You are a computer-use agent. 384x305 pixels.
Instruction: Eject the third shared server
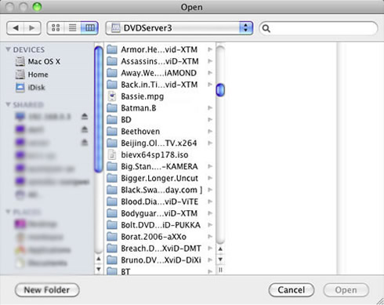coord(85,143)
